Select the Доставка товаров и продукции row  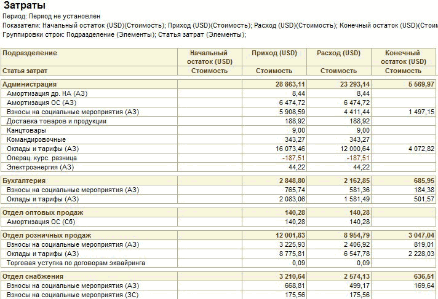[x=57, y=121]
